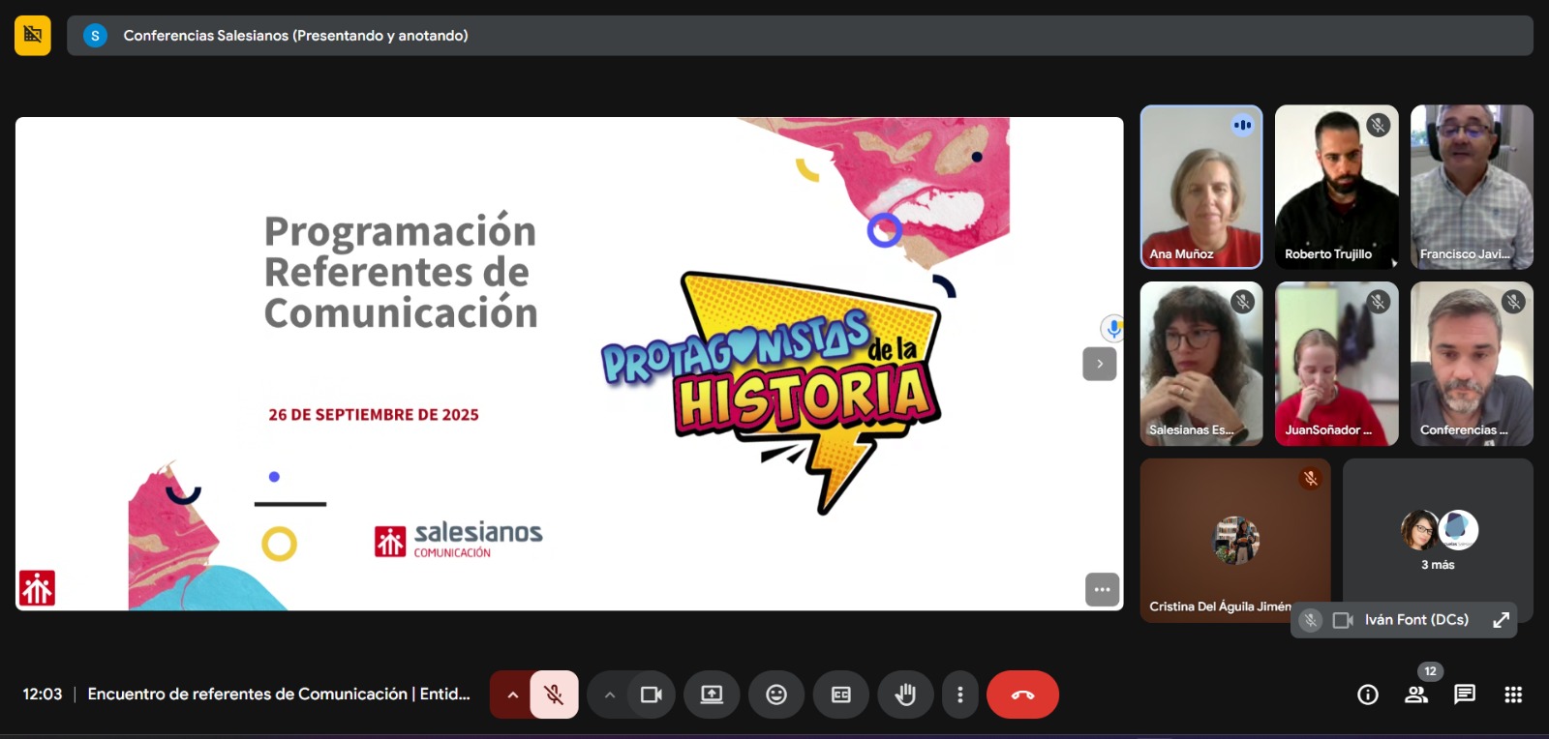Click the 12:03 clock text

[43, 695]
